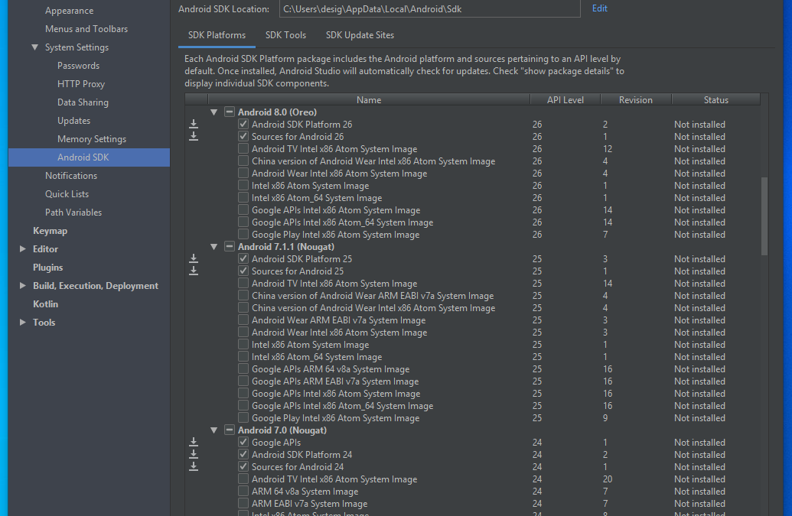Viewport: 792px width, 516px height.
Task: Uncheck Sources for Android 25
Action: click(x=243, y=271)
